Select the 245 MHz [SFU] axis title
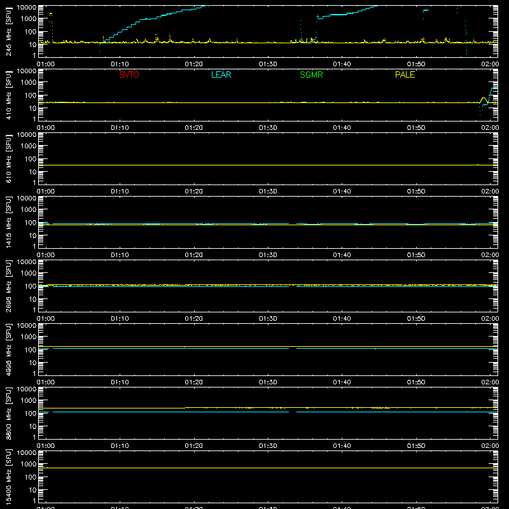This screenshot has width=509, height=509. [x=8, y=31]
